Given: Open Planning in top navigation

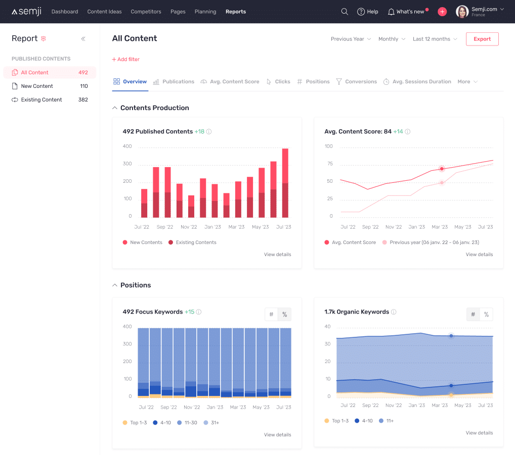Looking at the screenshot, I should 205,12.
